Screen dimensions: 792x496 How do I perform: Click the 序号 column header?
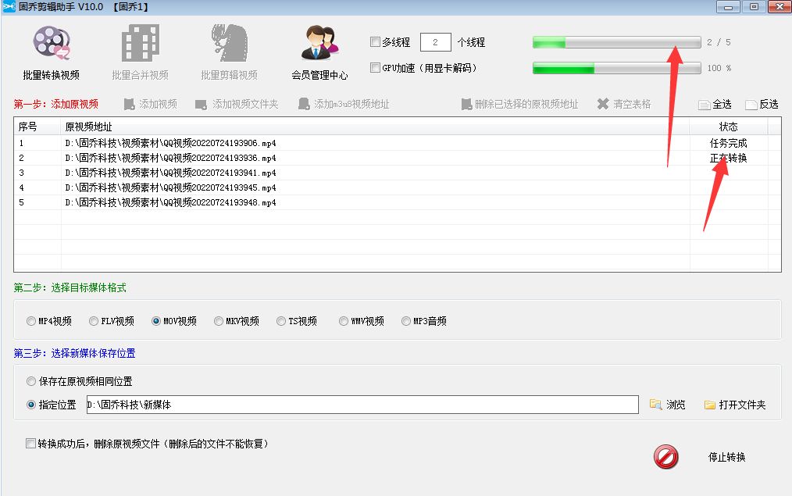point(37,127)
